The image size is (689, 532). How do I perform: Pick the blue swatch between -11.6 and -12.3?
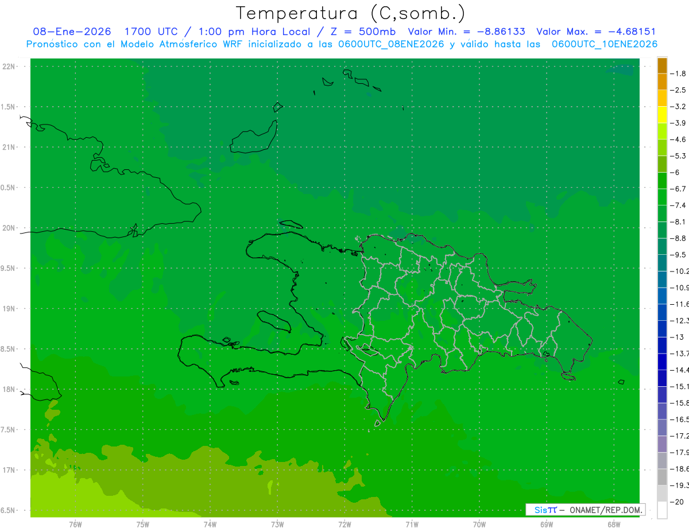[x=662, y=312]
